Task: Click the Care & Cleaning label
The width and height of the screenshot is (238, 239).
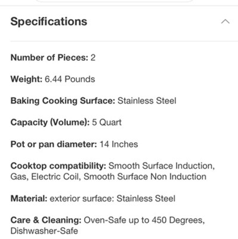Action: (46, 220)
